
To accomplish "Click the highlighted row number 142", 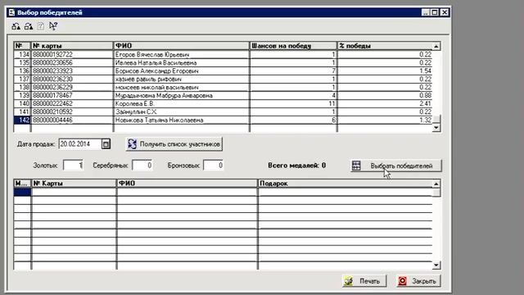I will 22,120.
